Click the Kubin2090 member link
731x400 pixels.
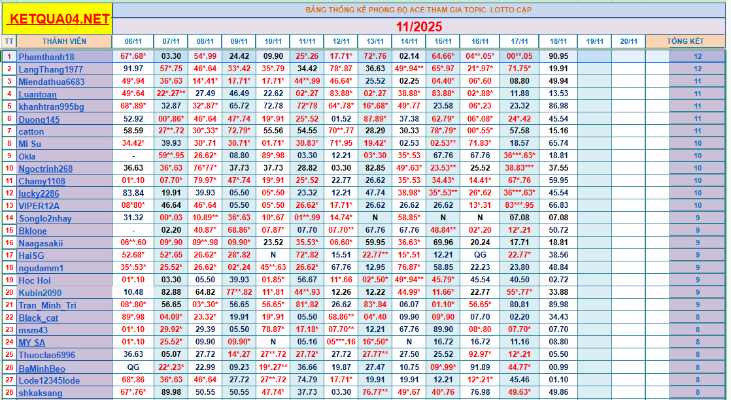point(40,293)
